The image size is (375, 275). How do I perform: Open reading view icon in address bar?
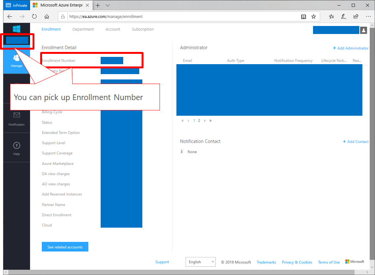click(303, 16)
